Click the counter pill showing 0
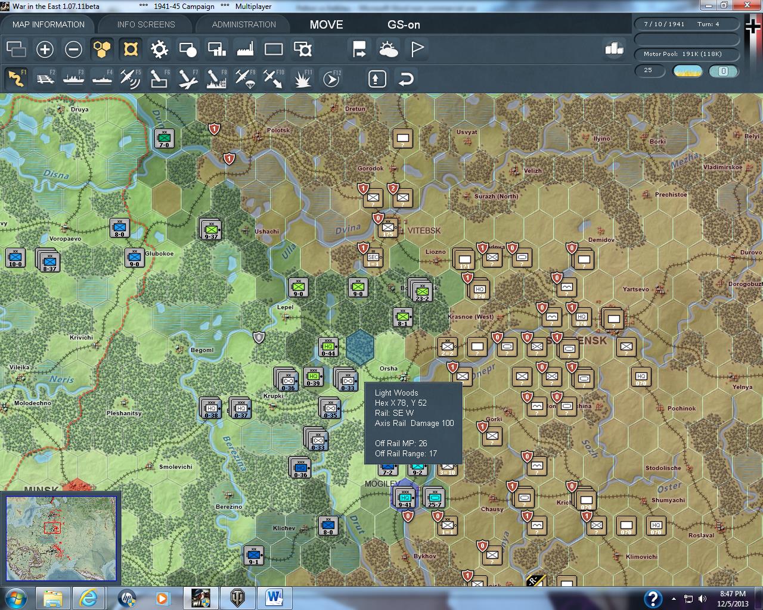Screen dimensions: 763x610 (723, 71)
